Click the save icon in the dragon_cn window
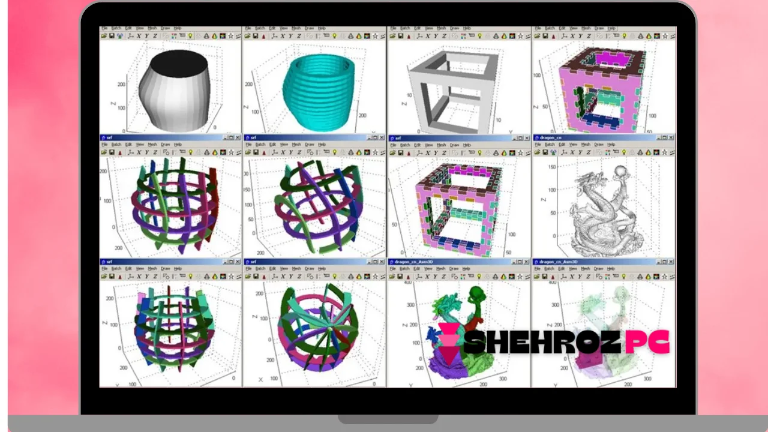 (545, 152)
